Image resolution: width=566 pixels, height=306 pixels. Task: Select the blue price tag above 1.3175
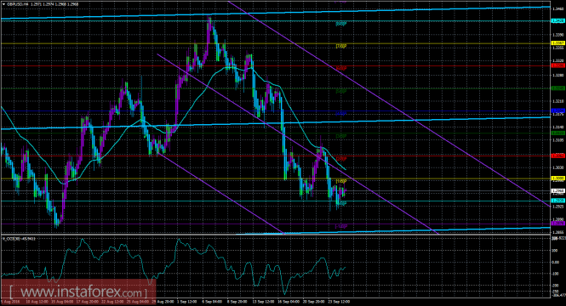pos(558,110)
